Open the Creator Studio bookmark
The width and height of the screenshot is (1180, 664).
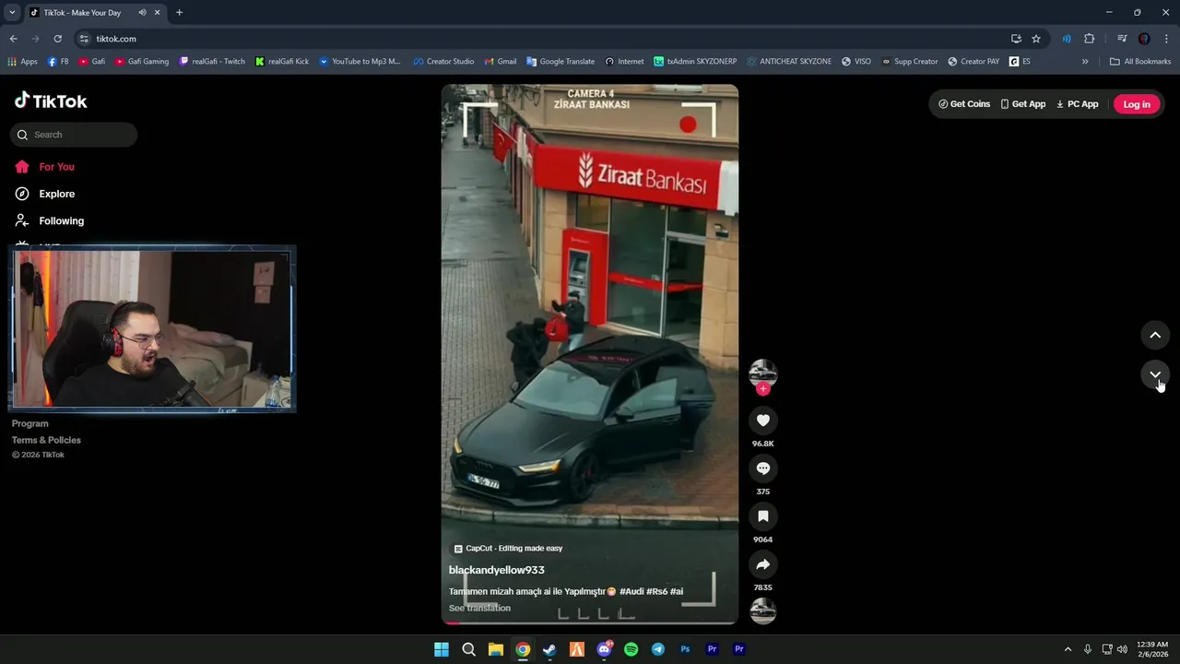coord(443,62)
